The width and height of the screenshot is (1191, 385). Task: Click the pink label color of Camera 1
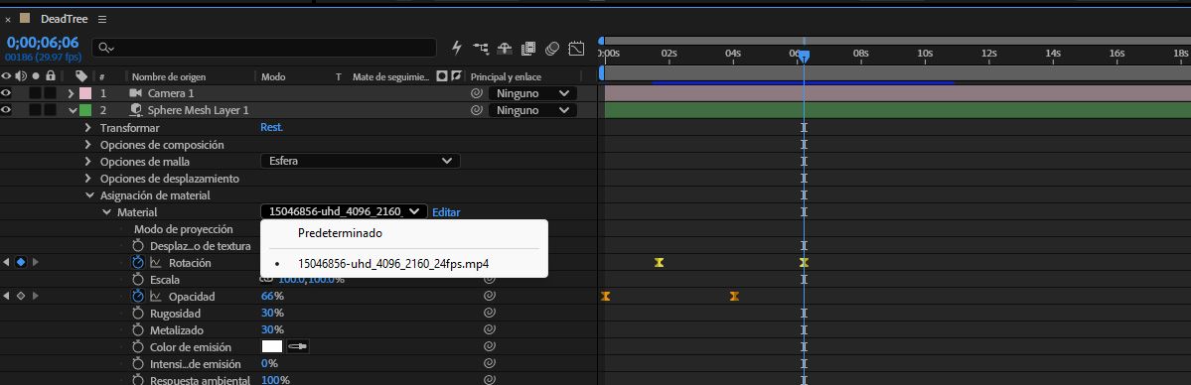pos(85,93)
